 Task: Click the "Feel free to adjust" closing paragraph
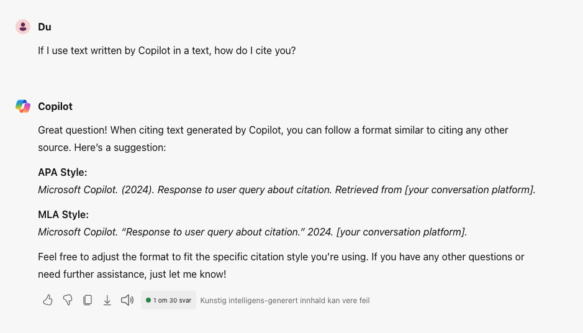281,265
